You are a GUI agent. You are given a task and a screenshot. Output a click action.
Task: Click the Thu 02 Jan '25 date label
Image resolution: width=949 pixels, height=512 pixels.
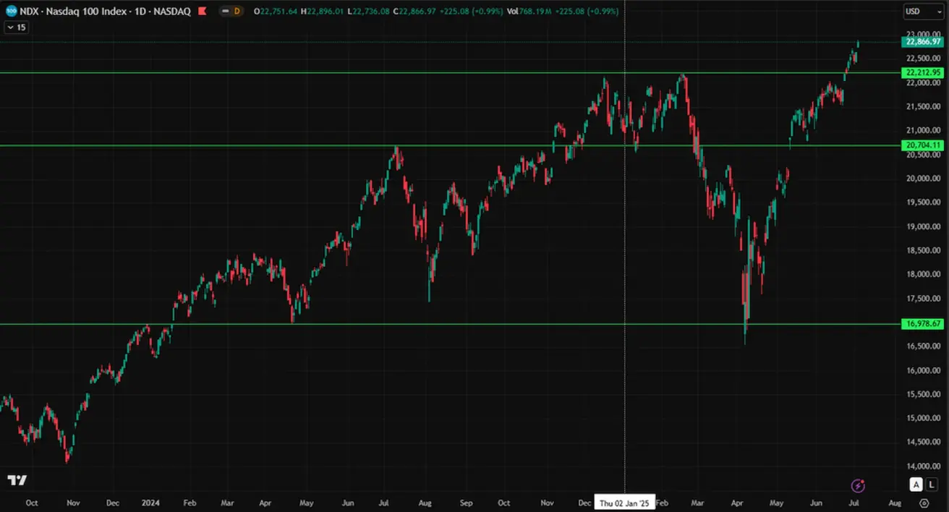tap(624, 503)
